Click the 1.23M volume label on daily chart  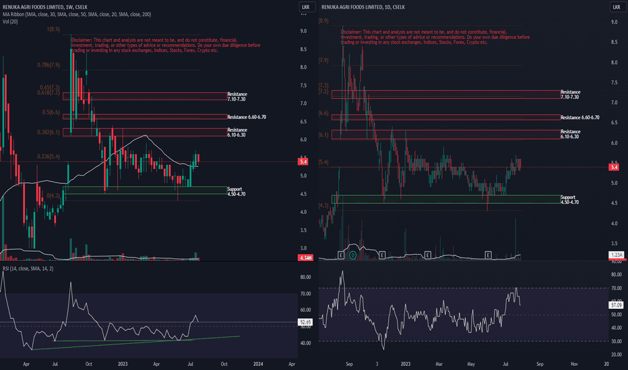617,255
